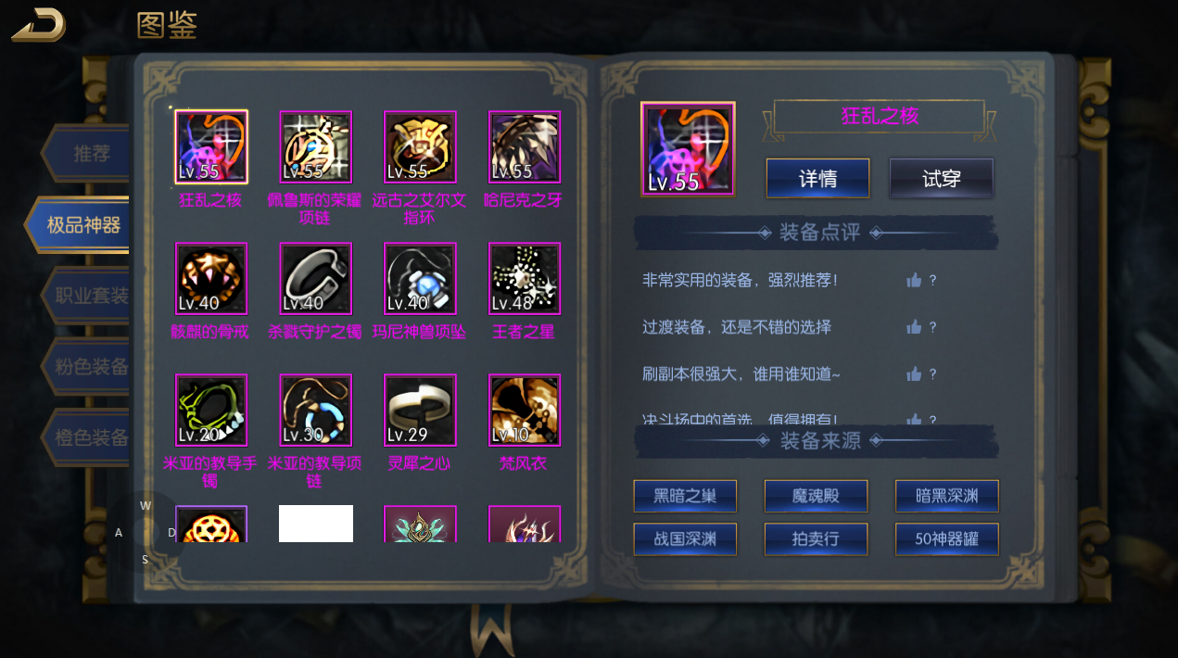Select the 灵犀之心 ring icon

[421, 411]
